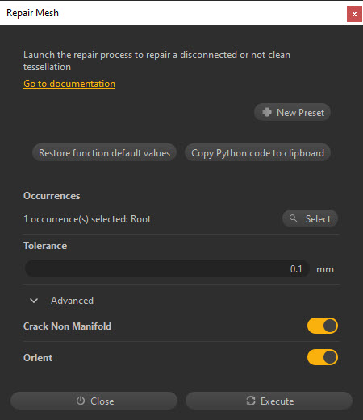Click the Advanced section label
This screenshot has height=420, width=363.
tap(72, 301)
